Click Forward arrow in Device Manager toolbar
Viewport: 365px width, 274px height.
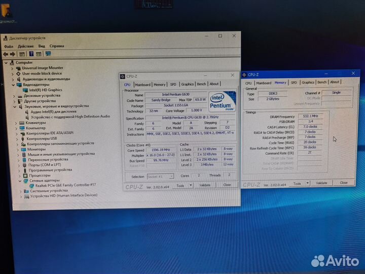coord(13,54)
